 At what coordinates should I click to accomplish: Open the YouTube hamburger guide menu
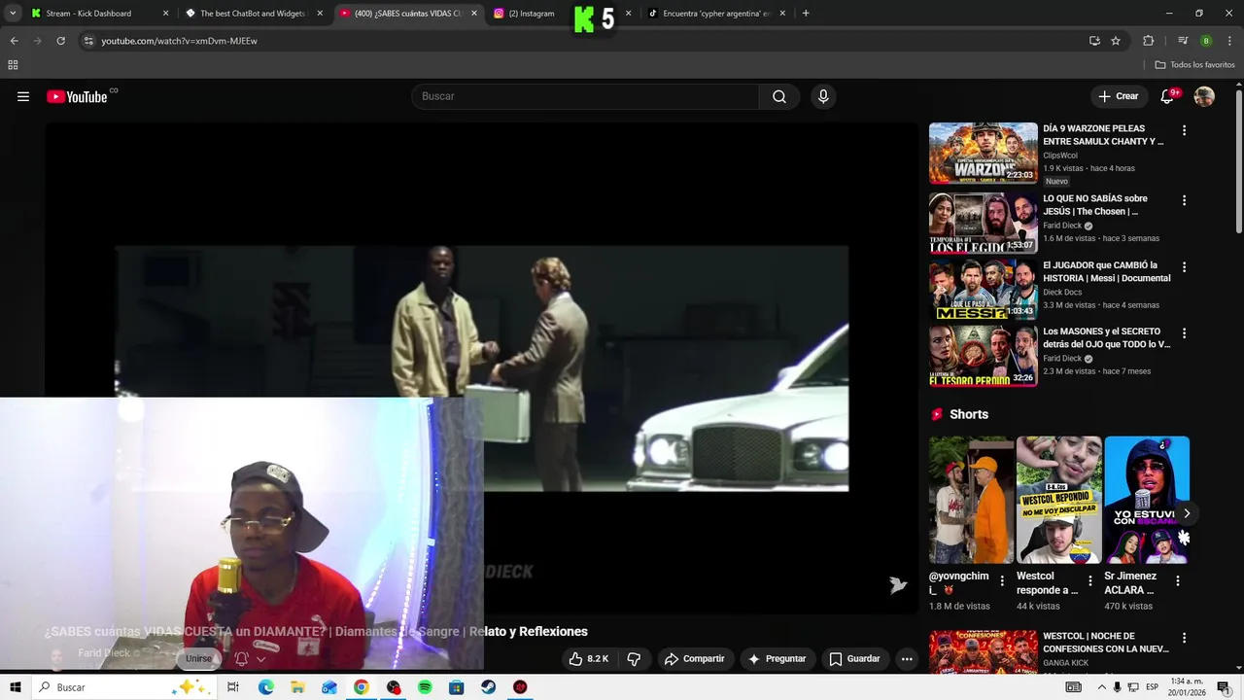coord(23,96)
